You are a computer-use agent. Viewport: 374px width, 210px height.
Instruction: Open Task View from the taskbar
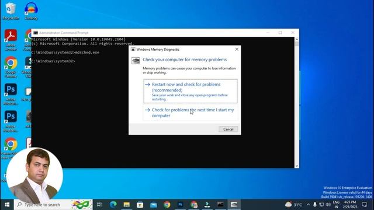point(99,205)
